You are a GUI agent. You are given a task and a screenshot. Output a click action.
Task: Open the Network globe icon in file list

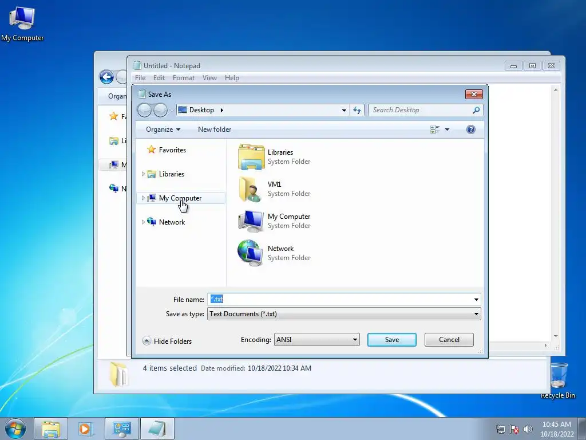250,253
